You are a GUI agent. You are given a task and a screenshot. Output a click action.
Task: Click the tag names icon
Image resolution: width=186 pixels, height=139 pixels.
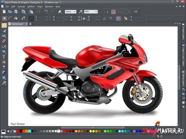tap(126, 18)
